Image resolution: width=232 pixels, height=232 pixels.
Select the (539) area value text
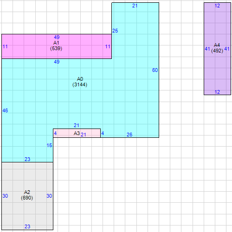click(x=56, y=48)
